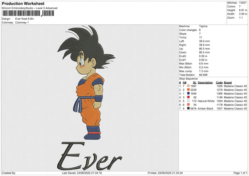Viewport: 249px width, 176px height.
Task: Click the Total Bobbin value 89.69ft
Action: click(203, 75)
